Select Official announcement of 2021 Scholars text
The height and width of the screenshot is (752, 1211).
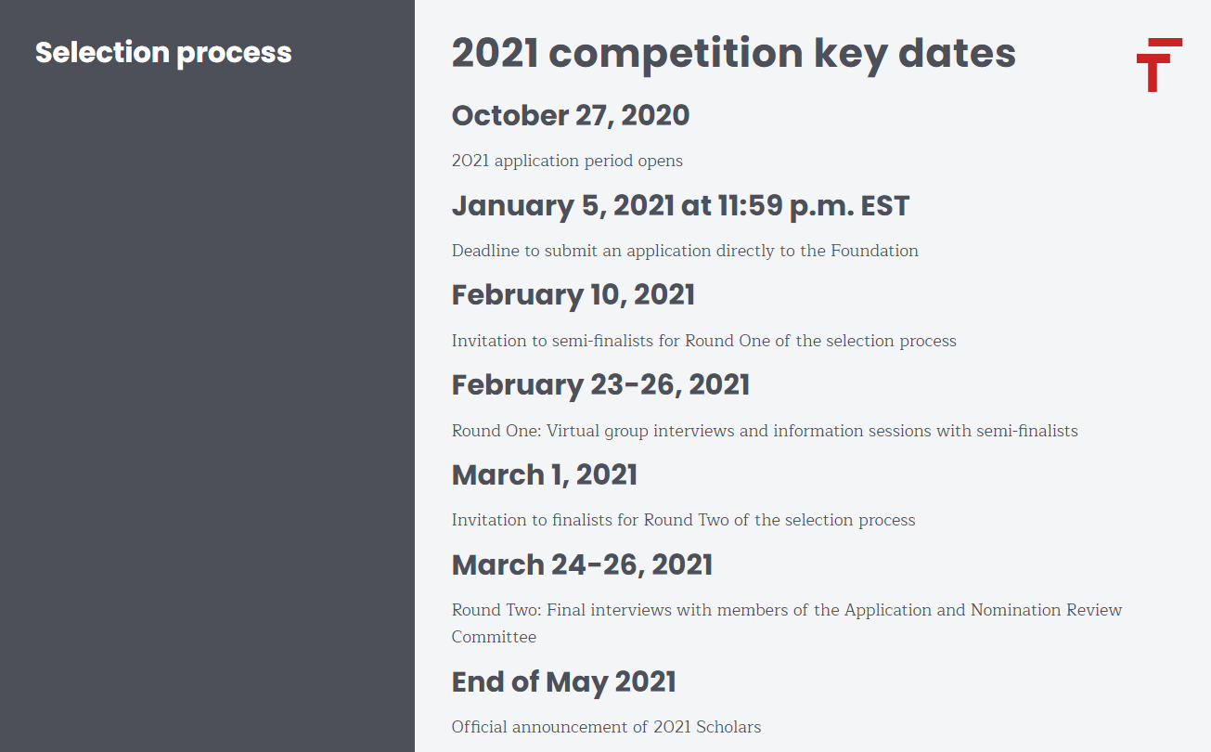click(x=606, y=727)
